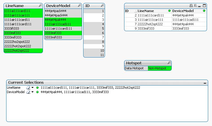Select value 11 in the ID list

coord(94,55)
